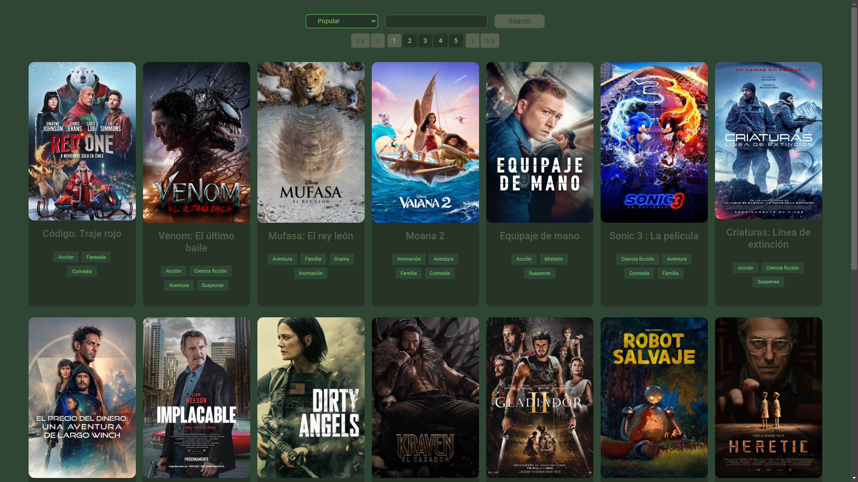Click the Robot Salvaje poster

(654, 397)
